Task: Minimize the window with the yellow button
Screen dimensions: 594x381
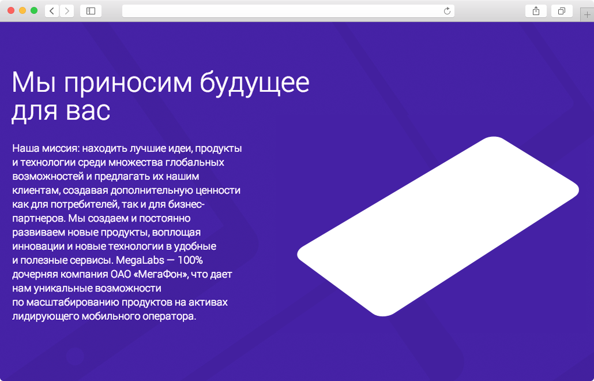Action: [22, 11]
